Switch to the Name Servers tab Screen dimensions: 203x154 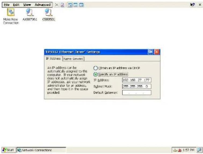point(73,59)
